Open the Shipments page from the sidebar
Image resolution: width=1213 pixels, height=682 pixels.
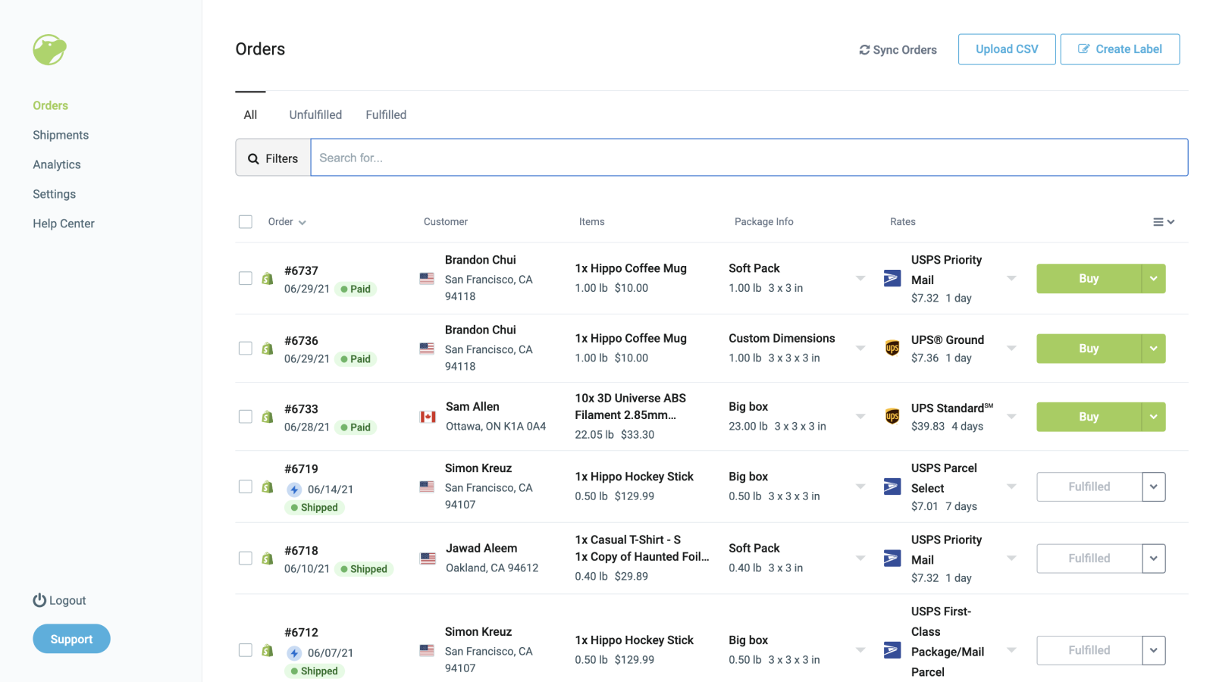pyautogui.click(x=61, y=134)
